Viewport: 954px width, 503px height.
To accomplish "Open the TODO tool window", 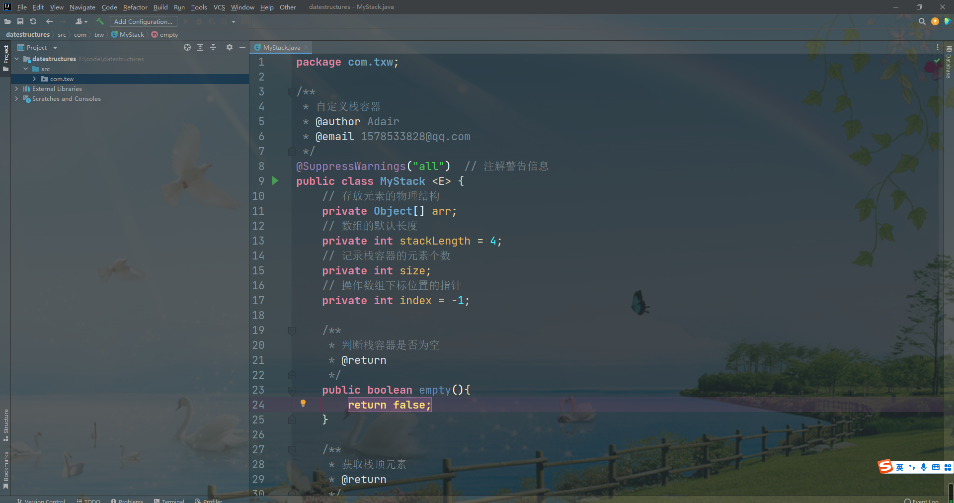I will (x=88, y=501).
